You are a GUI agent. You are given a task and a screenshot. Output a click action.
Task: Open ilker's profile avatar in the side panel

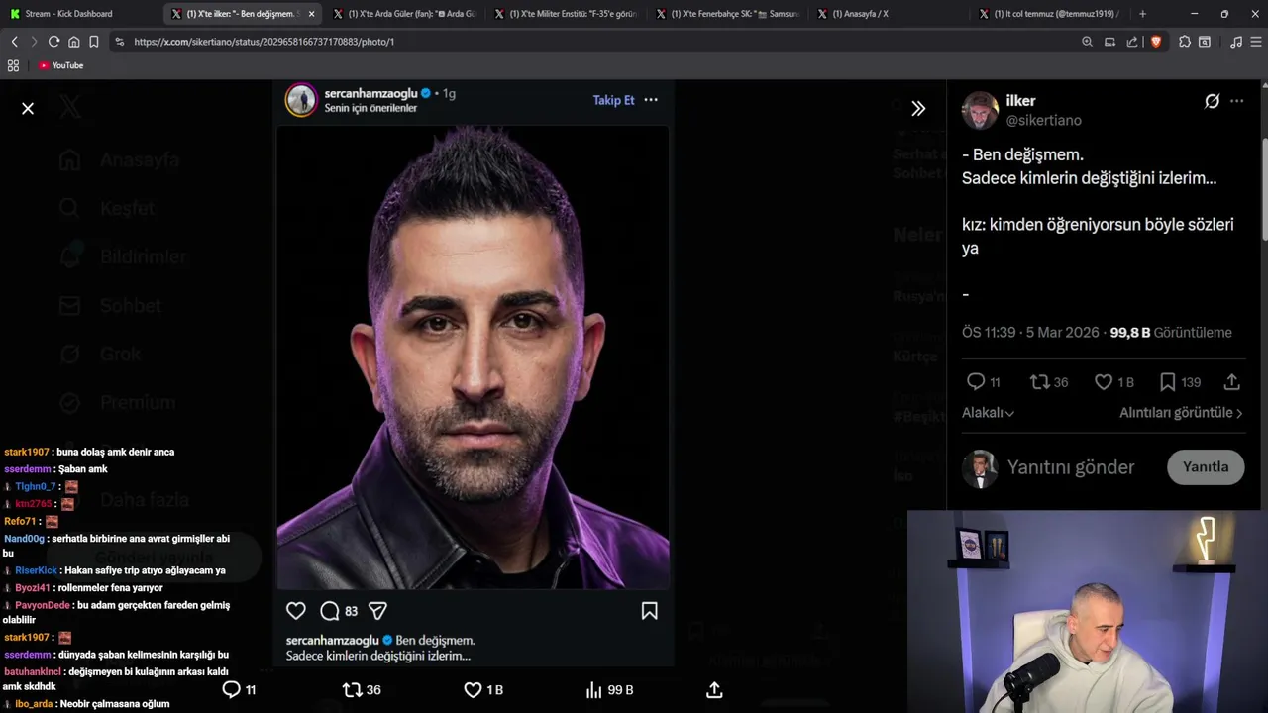(x=980, y=110)
